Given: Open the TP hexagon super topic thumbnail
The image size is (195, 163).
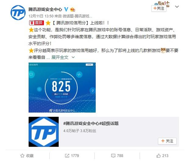Looking at the screenshot, I should pos(44,132).
